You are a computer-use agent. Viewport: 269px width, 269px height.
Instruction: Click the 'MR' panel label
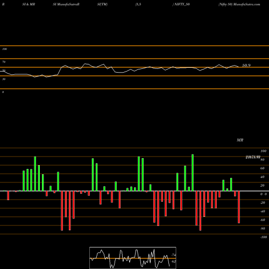240,140
